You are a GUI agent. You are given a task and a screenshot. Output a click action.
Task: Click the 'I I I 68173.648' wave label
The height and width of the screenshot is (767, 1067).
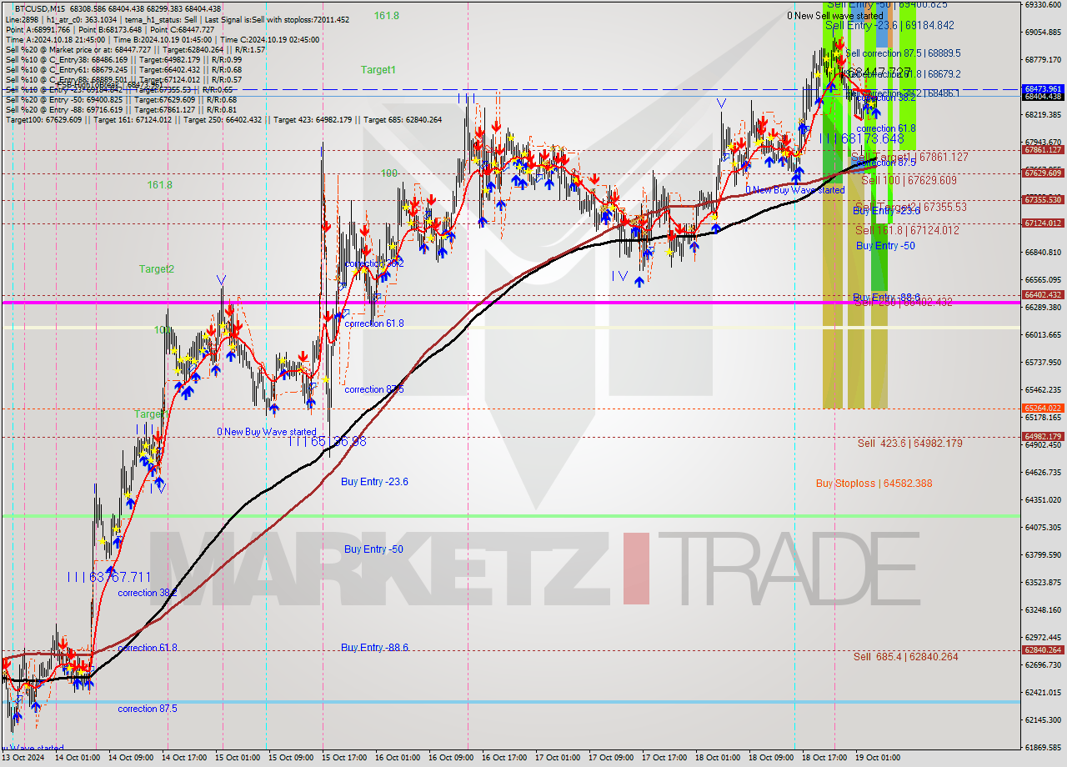tap(861, 138)
